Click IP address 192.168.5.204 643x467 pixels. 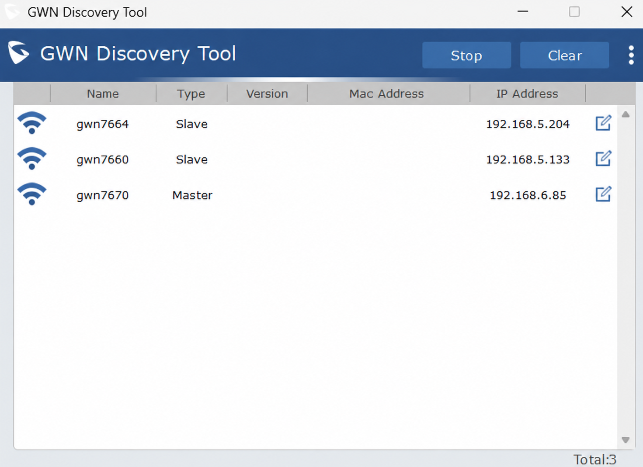click(x=528, y=124)
